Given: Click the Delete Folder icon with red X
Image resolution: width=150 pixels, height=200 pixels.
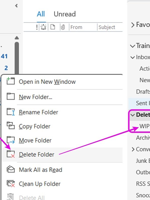Looking at the screenshot, I should point(10,154).
